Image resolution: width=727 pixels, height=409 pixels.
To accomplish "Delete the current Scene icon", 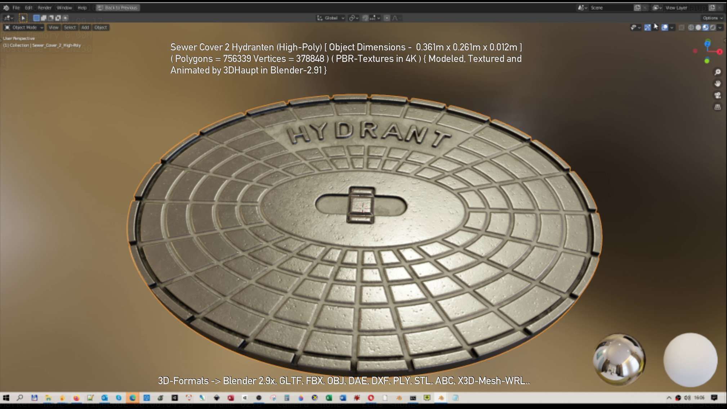I will tap(645, 8).
